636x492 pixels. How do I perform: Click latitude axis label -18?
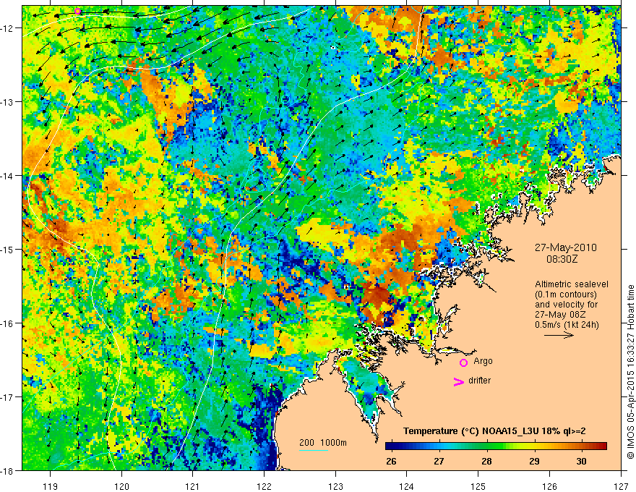pos(8,470)
